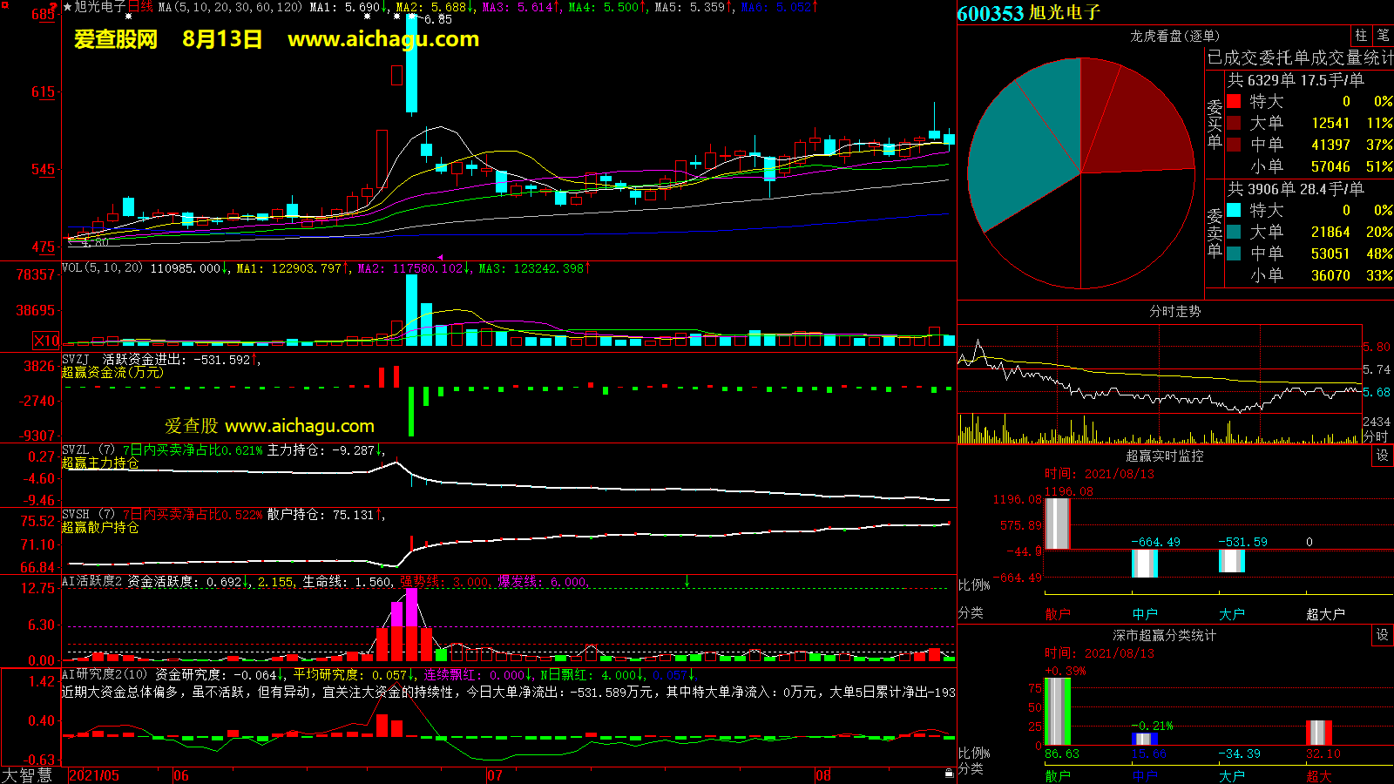
Task: Click the 07 month marker on time axis
Action: [494, 775]
